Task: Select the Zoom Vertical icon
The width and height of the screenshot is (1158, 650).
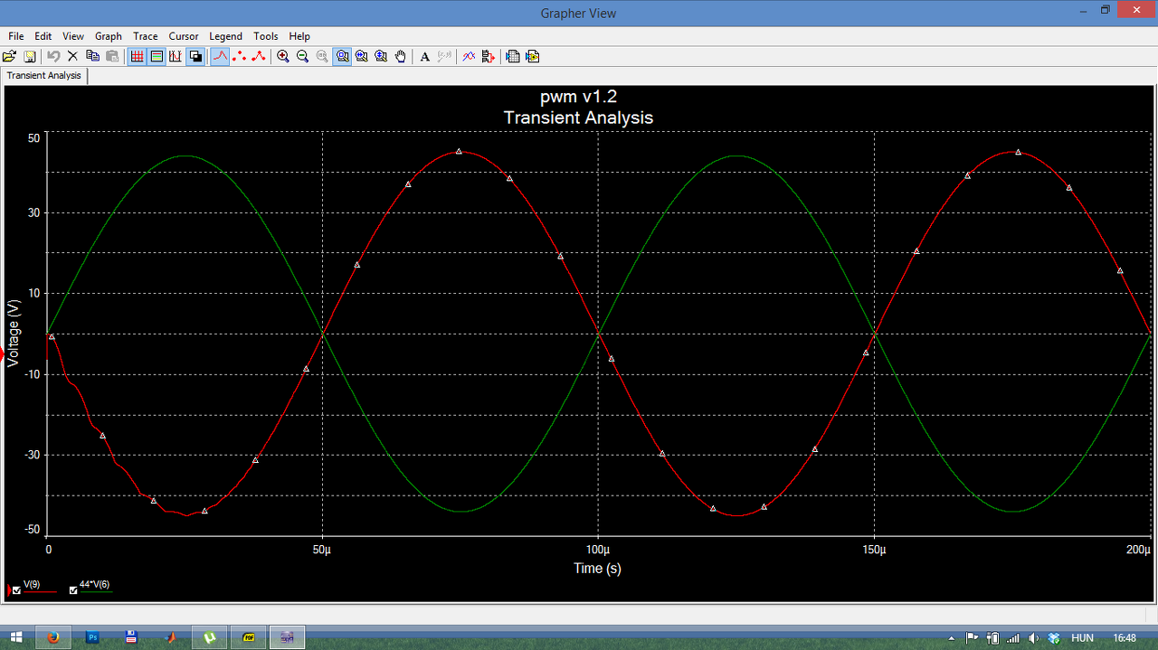Action: pos(381,56)
